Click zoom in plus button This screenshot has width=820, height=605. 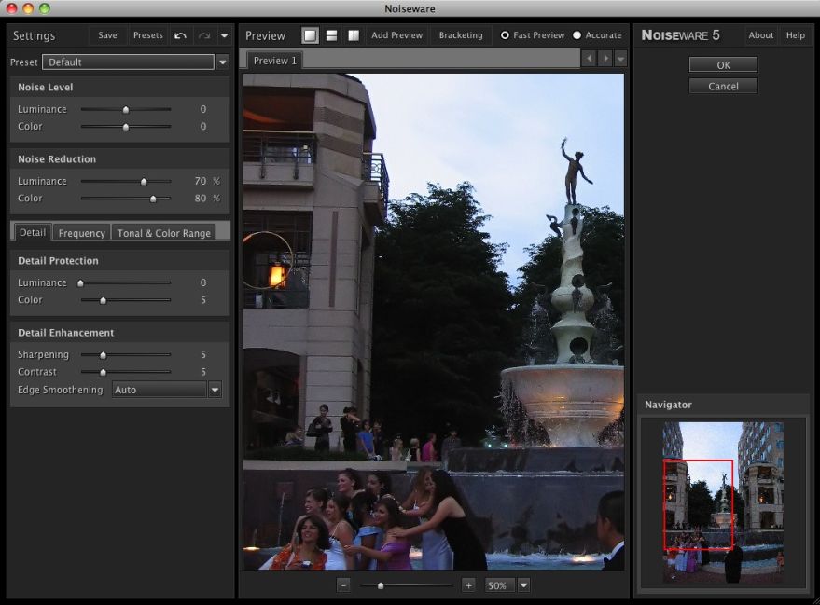(468, 585)
